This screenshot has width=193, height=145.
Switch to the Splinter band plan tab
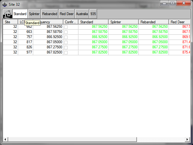[x=34, y=14]
